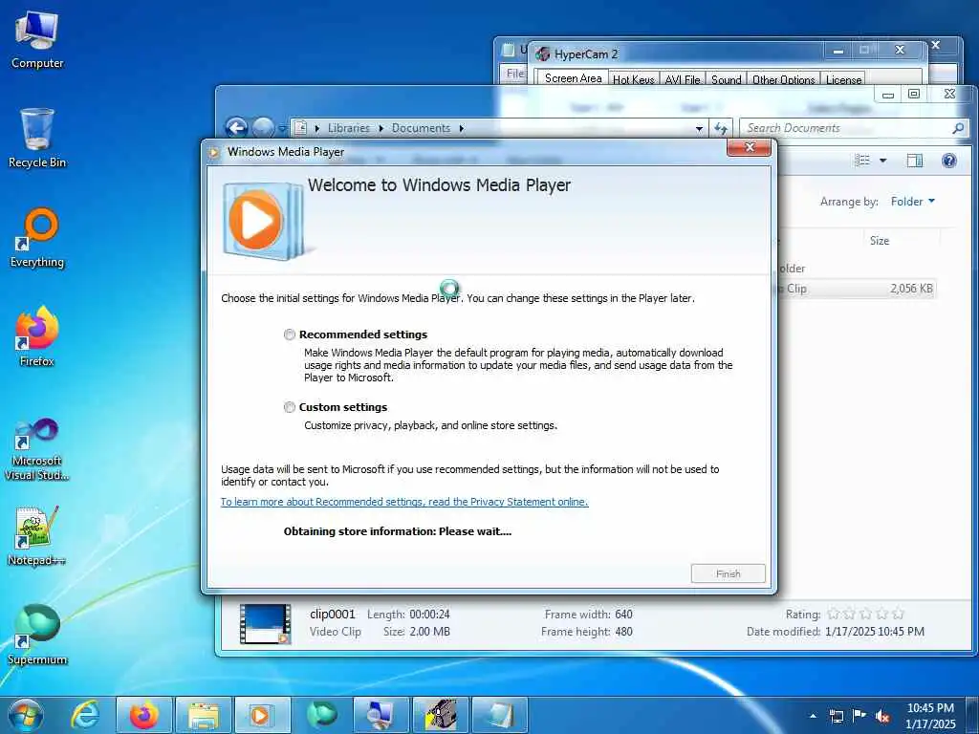
Task: Expand the address bar history dropdown
Action: pos(699,129)
